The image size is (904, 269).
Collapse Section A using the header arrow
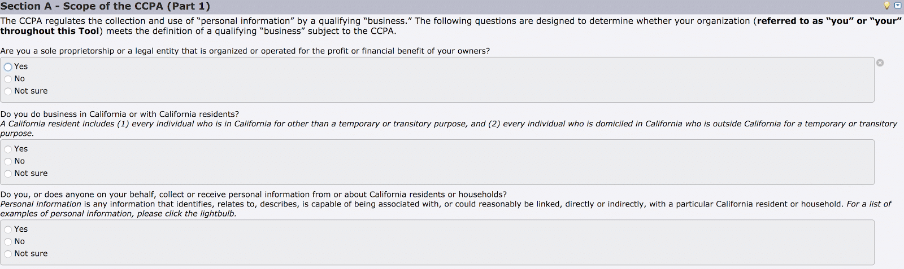tap(898, 6)
